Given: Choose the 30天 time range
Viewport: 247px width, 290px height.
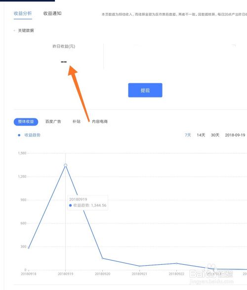Looking at the screenshot, I should [x=215, y=135].
